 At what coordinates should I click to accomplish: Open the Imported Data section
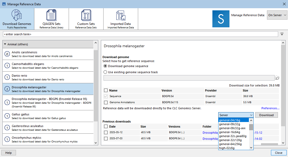point(121,19)
